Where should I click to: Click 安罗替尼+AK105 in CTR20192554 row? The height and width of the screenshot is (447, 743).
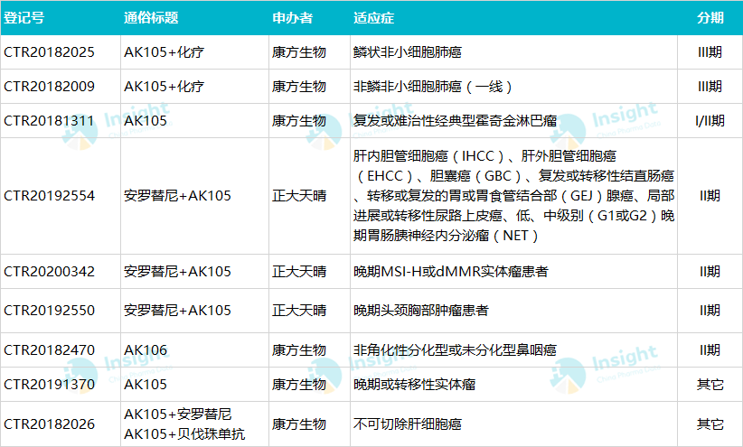point(178,196)
